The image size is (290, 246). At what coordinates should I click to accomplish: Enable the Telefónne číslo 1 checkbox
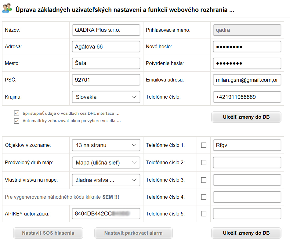(x=204, y=145)
